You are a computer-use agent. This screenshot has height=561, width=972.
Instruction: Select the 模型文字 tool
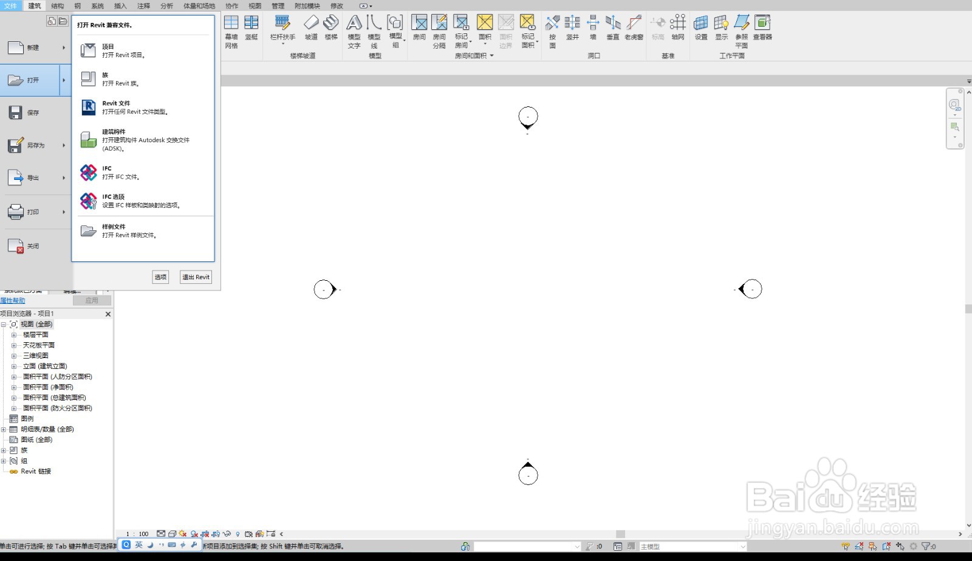pos(354,32)
